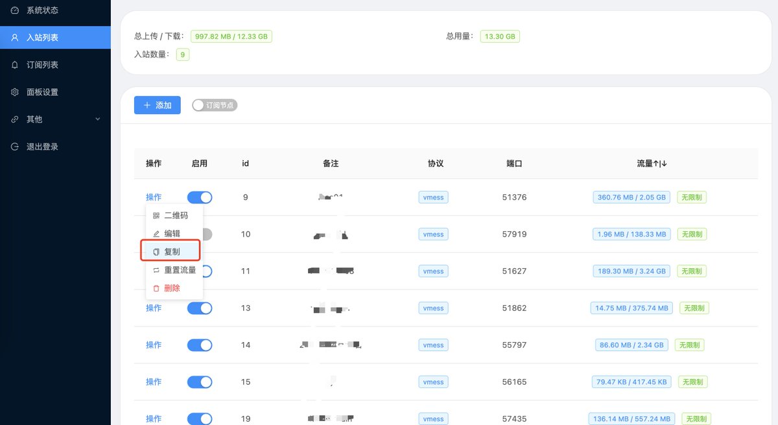Click the 无限制 tag on port 55797 row
The height and width of the screenshot is (425, 778).
pyautogui.click(x=689, y=345)
